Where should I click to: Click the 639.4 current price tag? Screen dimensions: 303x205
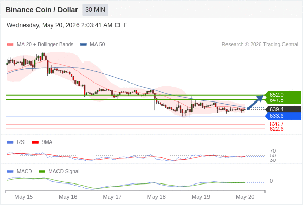[283, 109]
